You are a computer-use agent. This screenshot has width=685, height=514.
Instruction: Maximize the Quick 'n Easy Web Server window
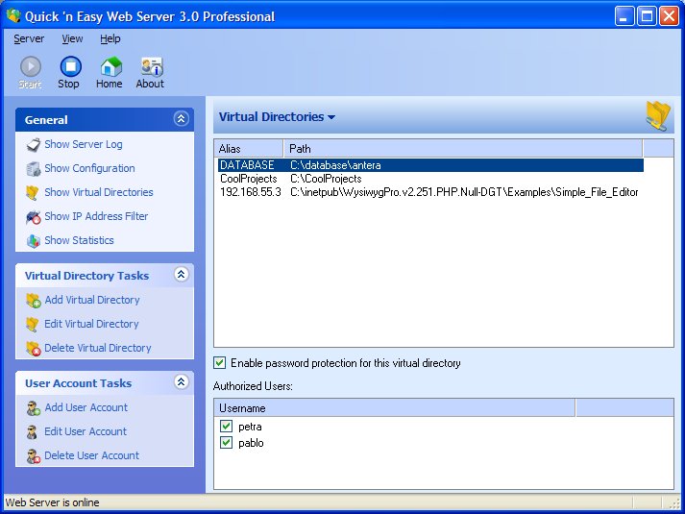click(x=647, y=16)
